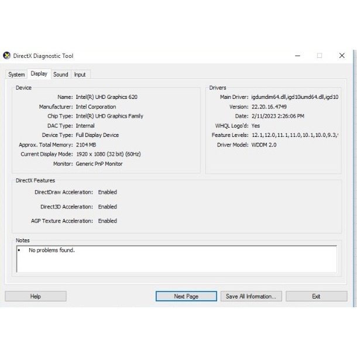Click the 'Device' group label

pyautogui.click(x=23, y=88)
